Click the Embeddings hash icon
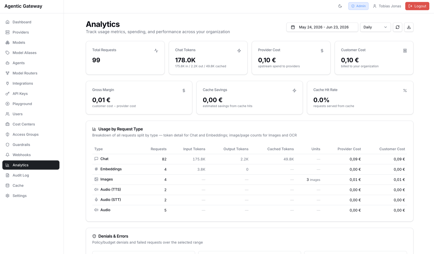434x254 pixels. point(96,169)
